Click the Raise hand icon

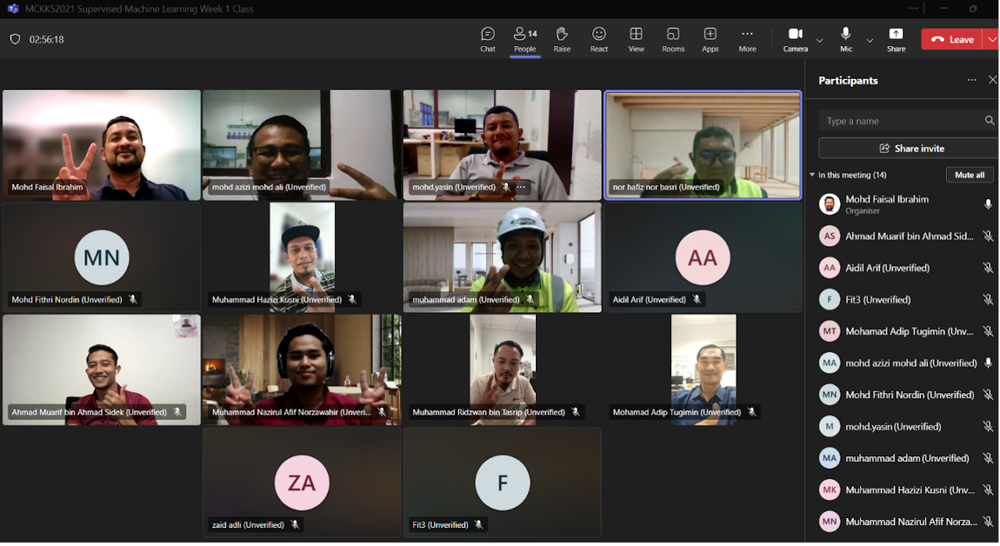coord(562,39)
